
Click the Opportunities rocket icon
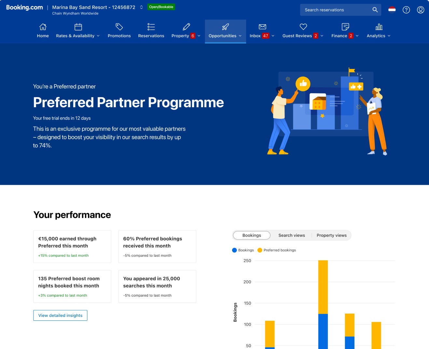point(225,27)
